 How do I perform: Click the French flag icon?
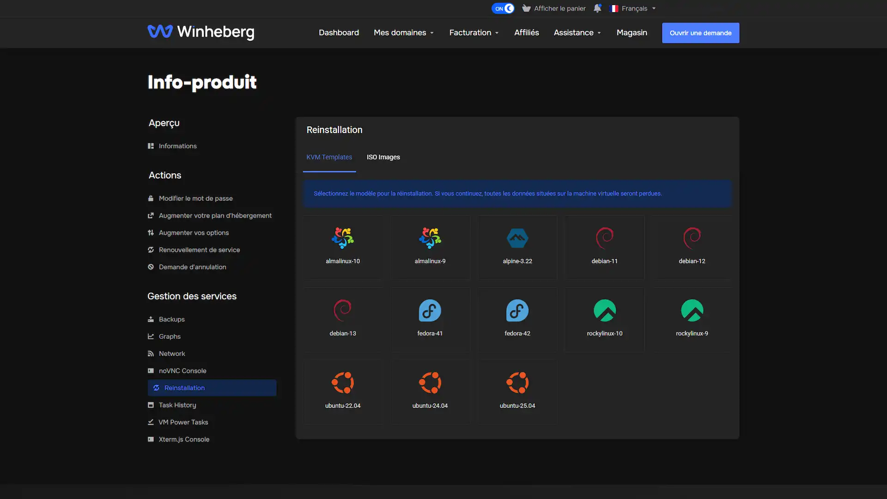[x=614, y=8]
